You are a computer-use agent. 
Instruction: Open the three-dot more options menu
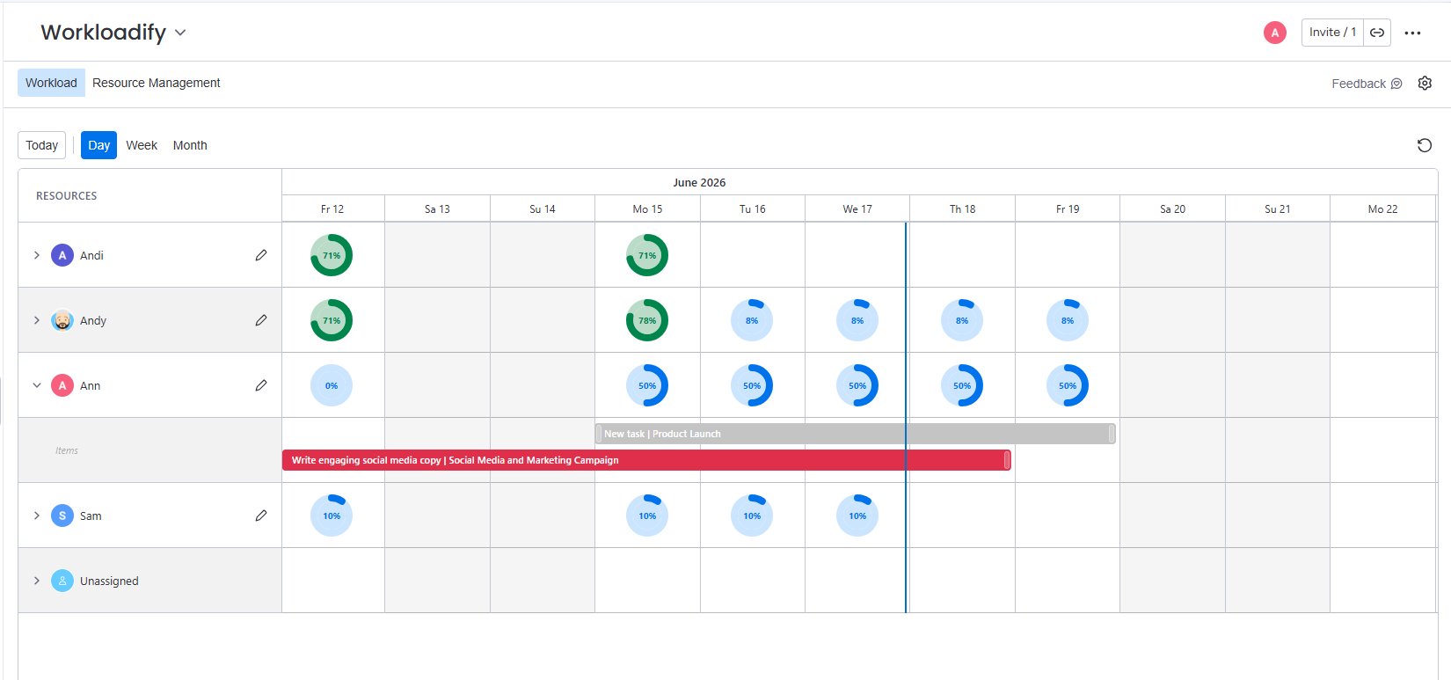click(x=1412, y=33)
